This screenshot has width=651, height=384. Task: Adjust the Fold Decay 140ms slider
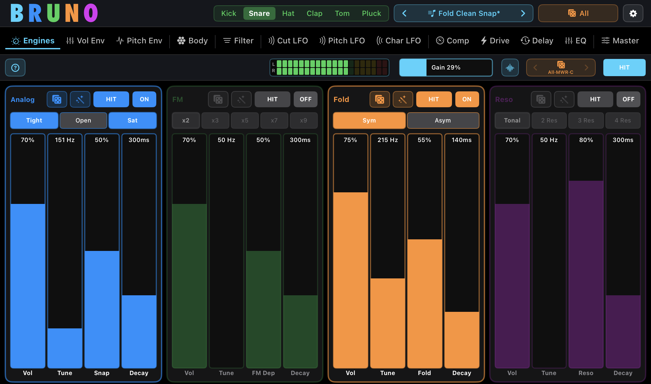[462, 251]
